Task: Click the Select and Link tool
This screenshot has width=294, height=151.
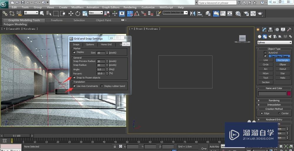Action: [x=5, y=13]
